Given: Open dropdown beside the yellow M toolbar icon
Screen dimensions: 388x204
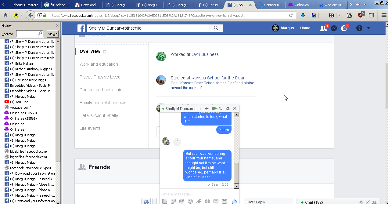Looking at the screenshot, I should tap(22, 15).
